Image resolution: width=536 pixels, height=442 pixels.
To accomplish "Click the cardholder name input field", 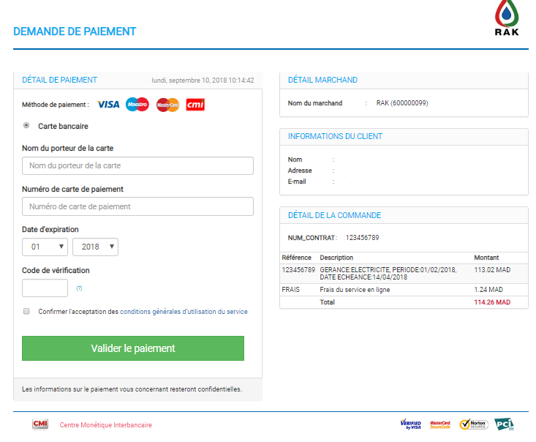I will tap(137, 165).
